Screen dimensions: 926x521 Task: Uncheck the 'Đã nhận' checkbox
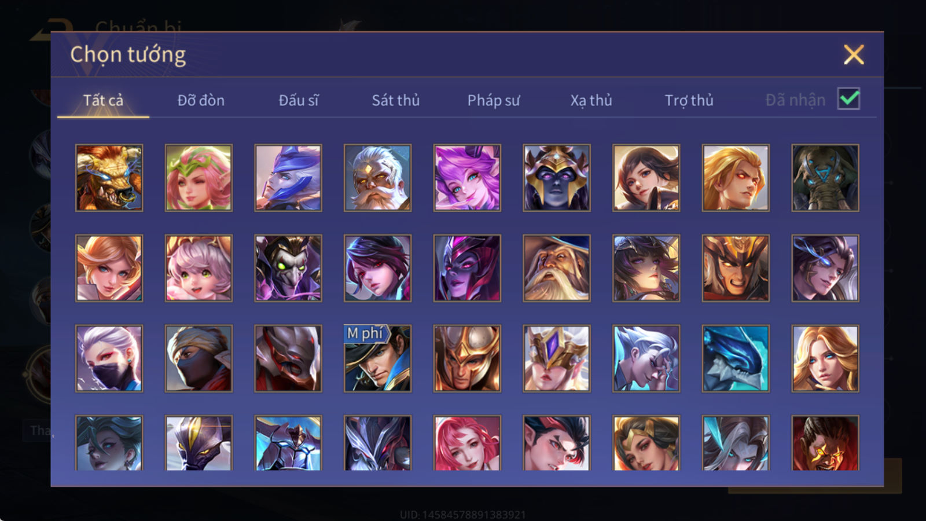tap(848, 99)
